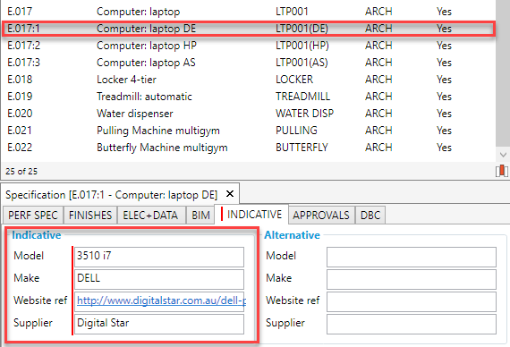Viewport: 510px width, 347px height.
Task: Open the digitalstar.com.au website reference link
Action: point(161,300)
